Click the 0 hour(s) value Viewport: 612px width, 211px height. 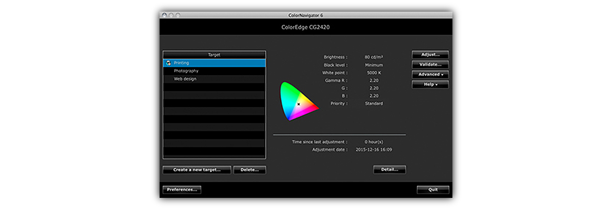click(x=374, y=142)
